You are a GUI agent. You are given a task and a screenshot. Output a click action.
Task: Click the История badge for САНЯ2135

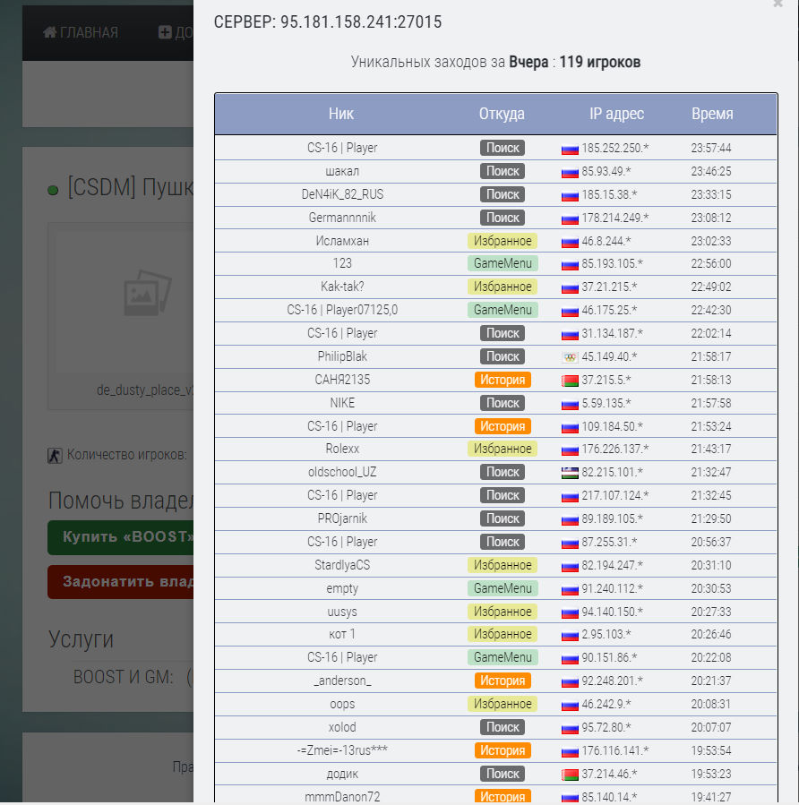(503, 380)
